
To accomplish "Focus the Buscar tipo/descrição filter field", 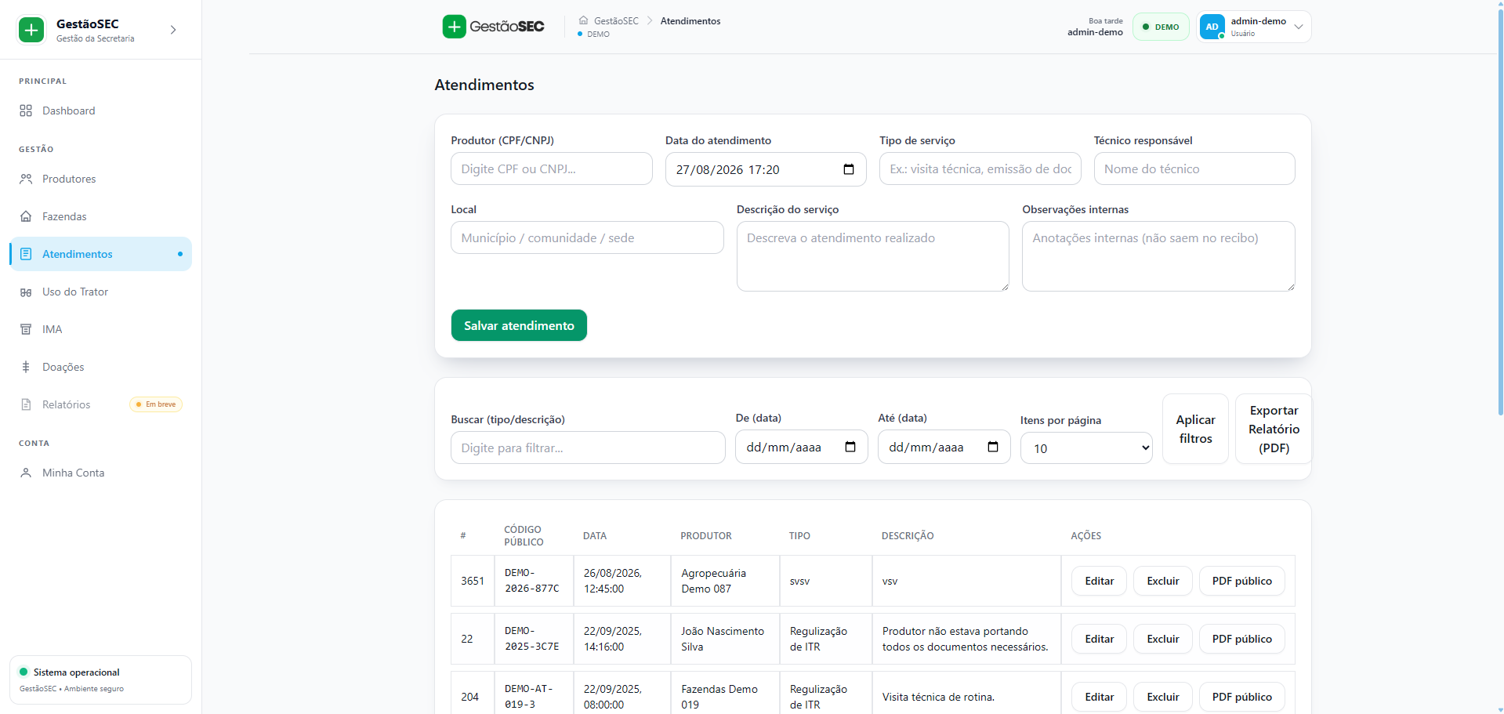I will [588, 448].
